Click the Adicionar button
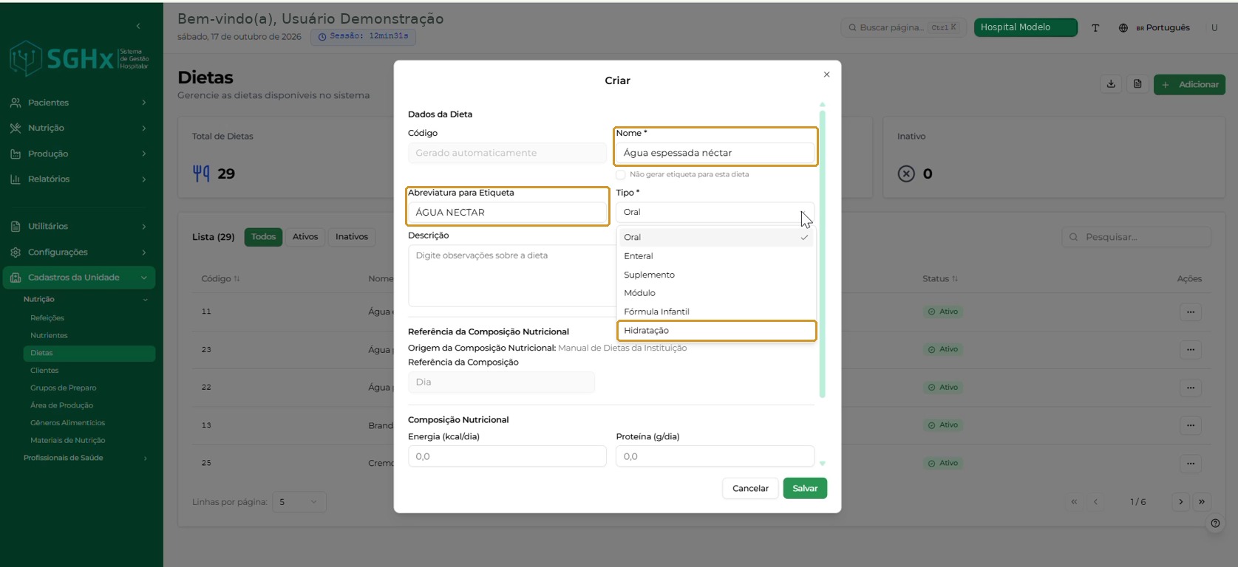 point(1189,84)
